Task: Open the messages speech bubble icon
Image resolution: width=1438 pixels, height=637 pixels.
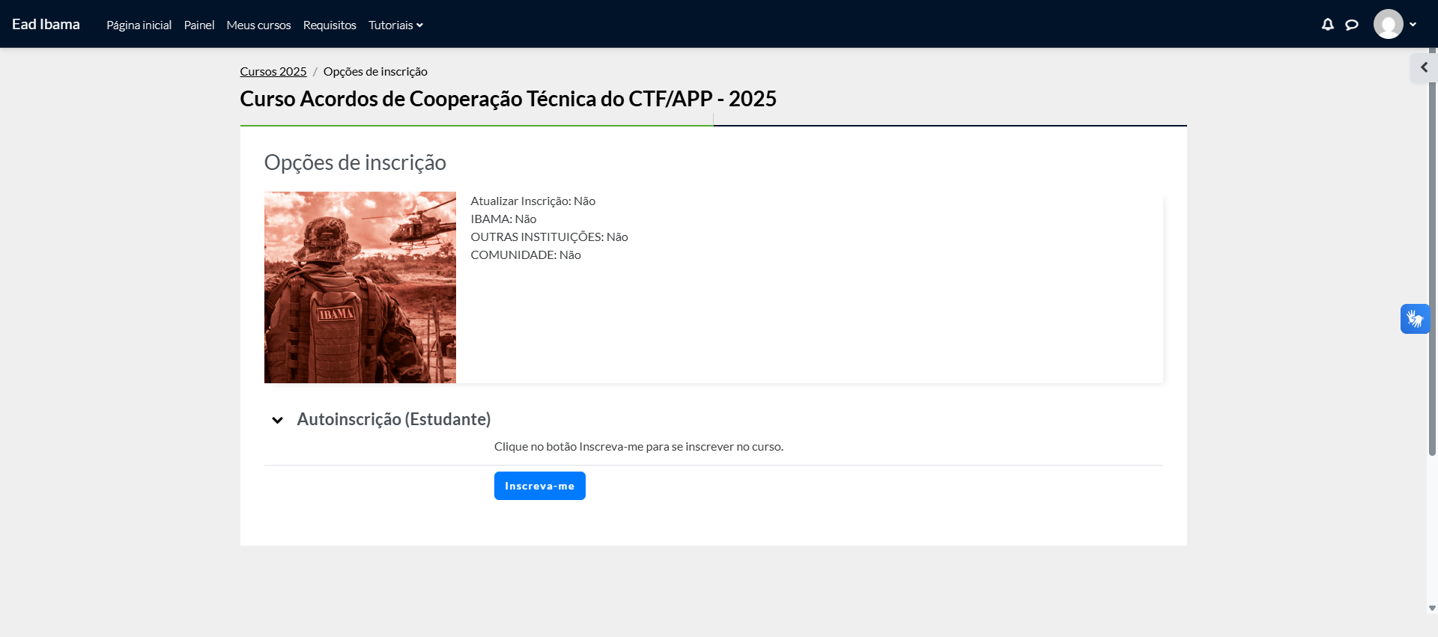Action: pos(1352,25)
